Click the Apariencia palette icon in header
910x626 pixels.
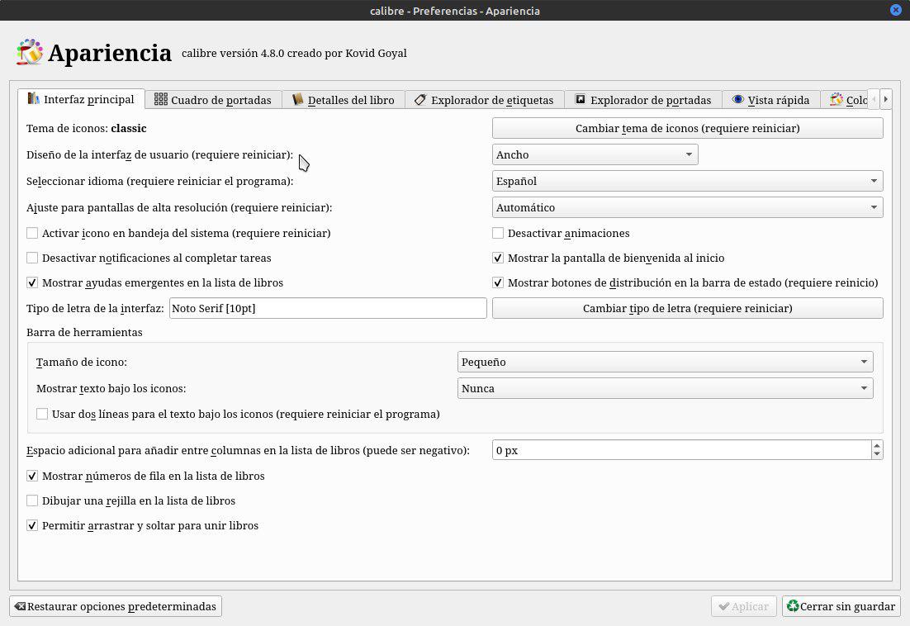coord(30,52)
